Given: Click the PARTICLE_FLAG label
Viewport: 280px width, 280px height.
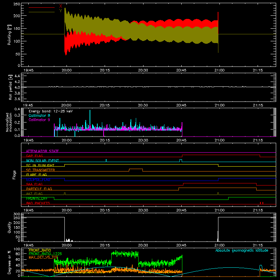Looking at the screenshot, I should 39,189.
